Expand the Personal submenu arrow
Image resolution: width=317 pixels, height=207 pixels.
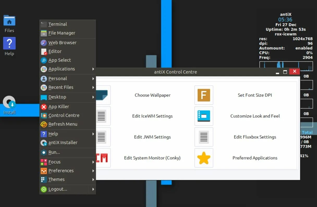click(93, 79)
